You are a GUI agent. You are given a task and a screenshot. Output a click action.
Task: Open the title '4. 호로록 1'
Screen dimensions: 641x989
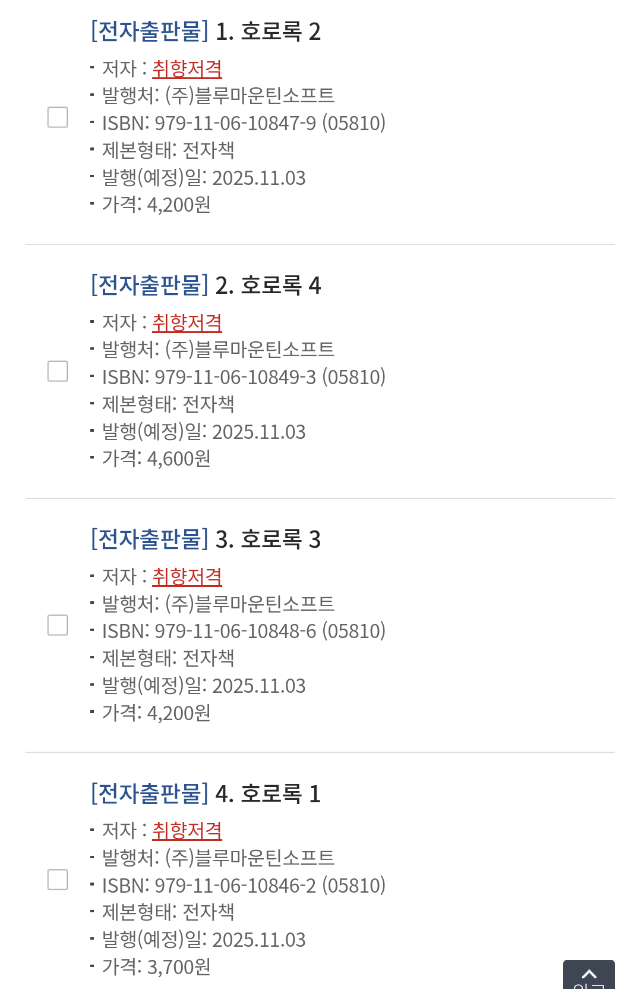[x=267, y=794]
